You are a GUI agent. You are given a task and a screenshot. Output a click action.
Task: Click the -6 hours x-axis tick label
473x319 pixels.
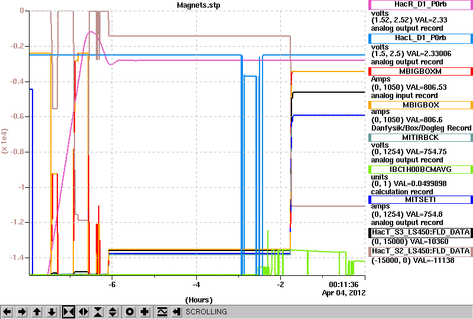[112, 285]
